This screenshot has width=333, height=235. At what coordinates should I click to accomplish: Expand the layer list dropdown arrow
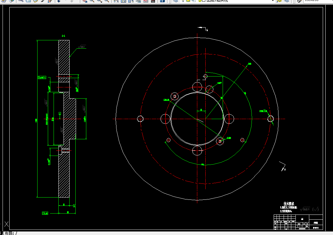[273, 1]
